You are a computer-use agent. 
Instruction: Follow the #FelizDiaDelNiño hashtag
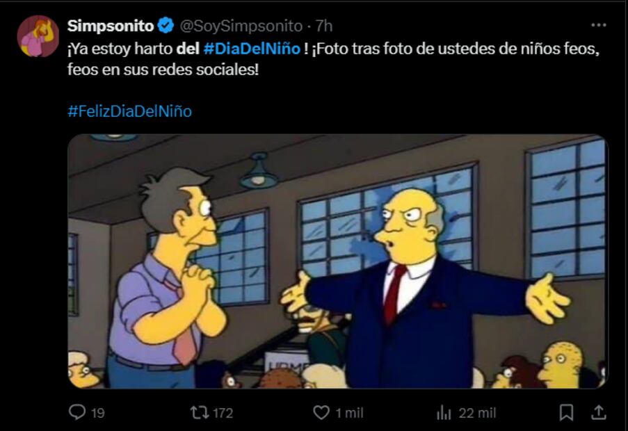pos(130,111)
